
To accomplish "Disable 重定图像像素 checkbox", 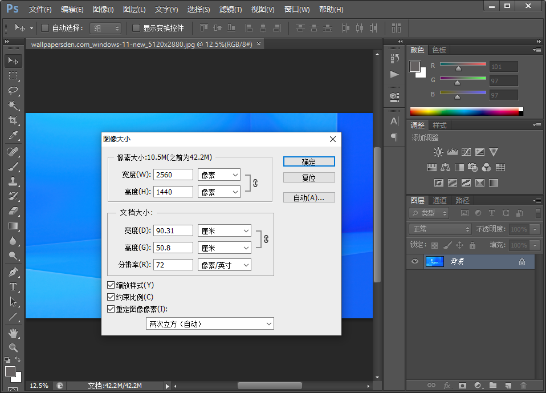I will (x=111, y=309).
